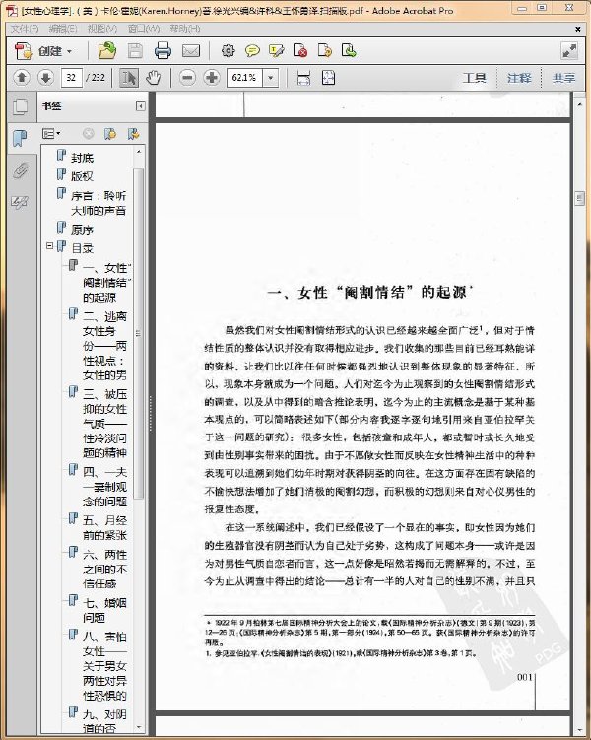
Task: Open the zoom percentage dropdown
Action: [270, 78]
